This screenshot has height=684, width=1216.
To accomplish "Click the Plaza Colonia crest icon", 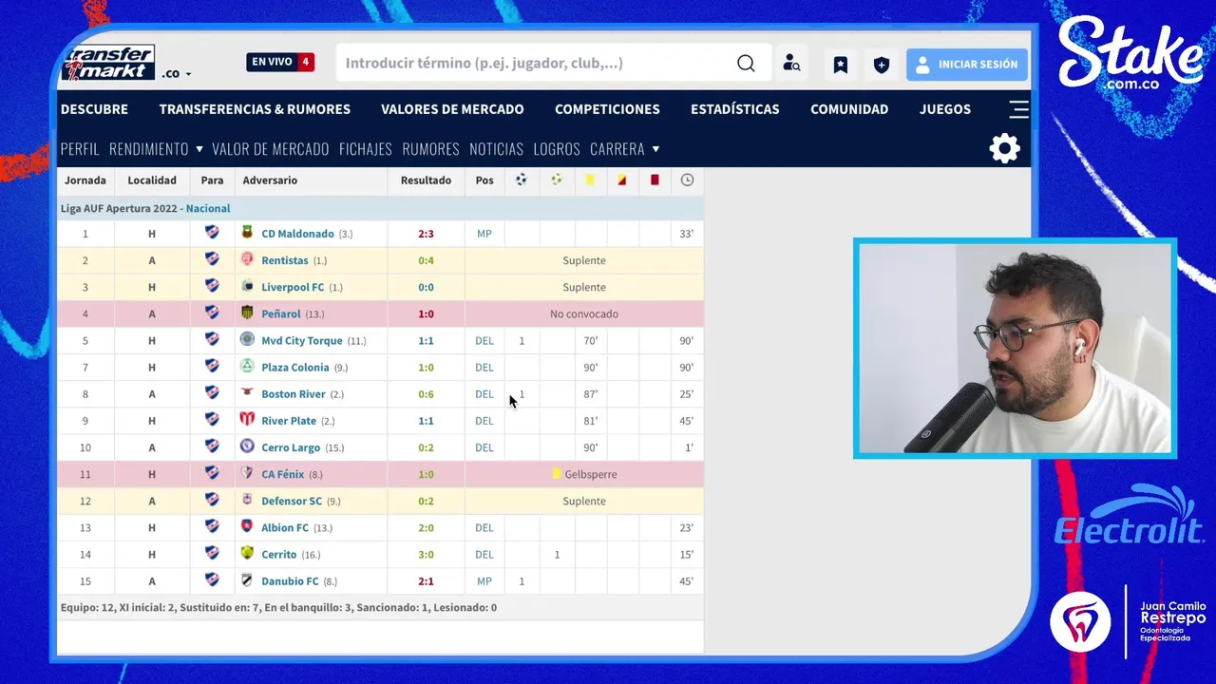I will click(x=247, y=366).
